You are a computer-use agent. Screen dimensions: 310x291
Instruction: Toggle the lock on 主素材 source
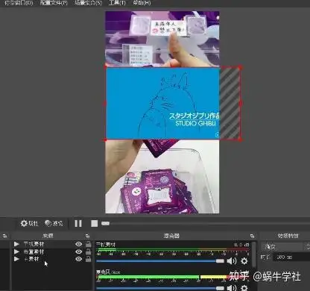click(88, 259)
